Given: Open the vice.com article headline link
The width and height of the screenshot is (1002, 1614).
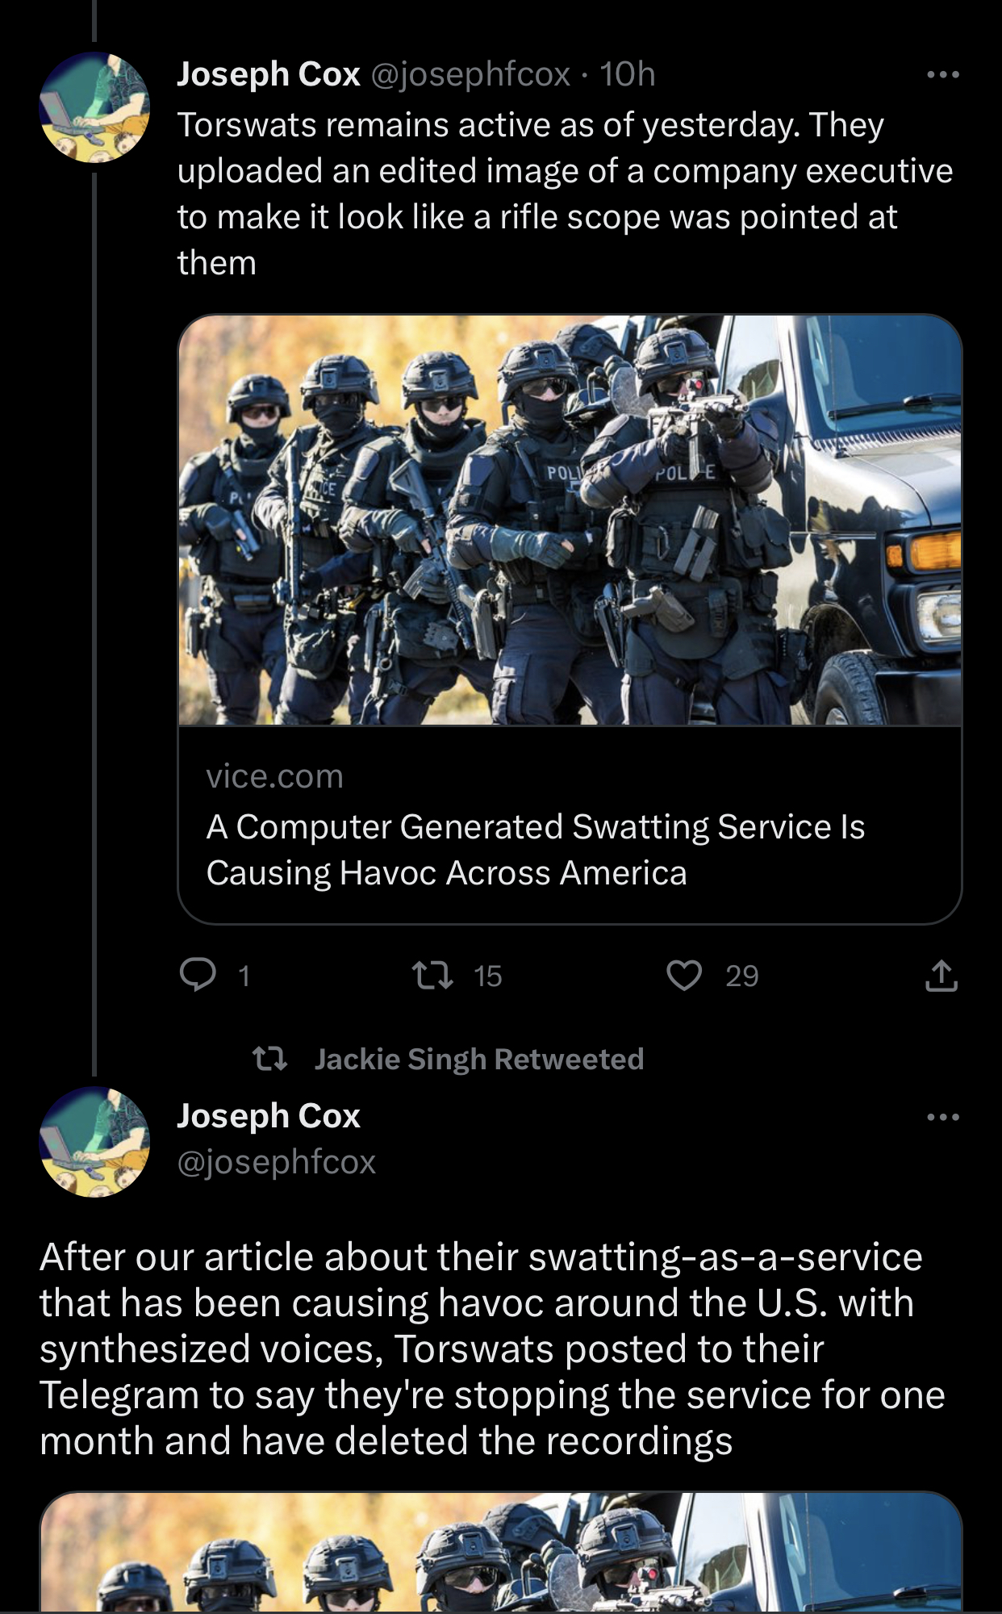Looking at the screenshot, I should tap(535, 850).
